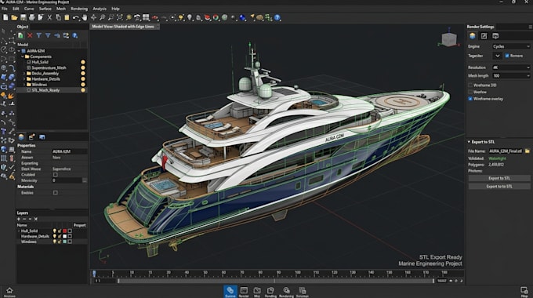
Task: Toggle the bulb icon for Windows layer
Action: point(54,242)
